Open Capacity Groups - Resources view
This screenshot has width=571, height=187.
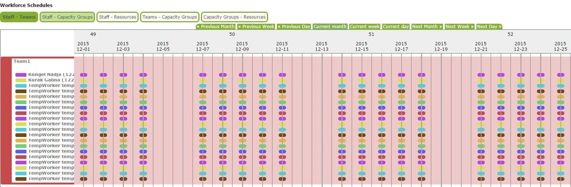[234, 17]
